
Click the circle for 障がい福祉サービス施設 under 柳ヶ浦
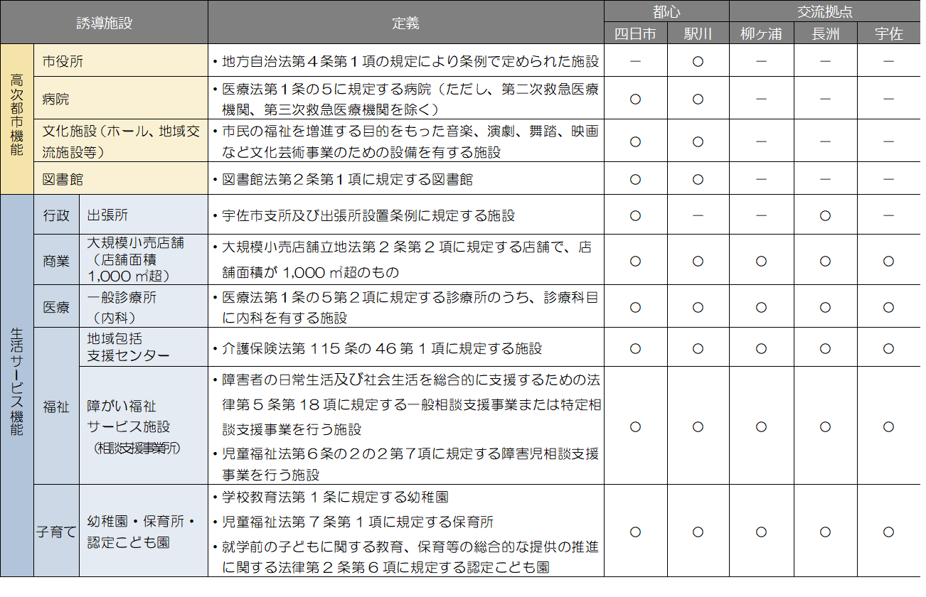(x=761, y=426)
